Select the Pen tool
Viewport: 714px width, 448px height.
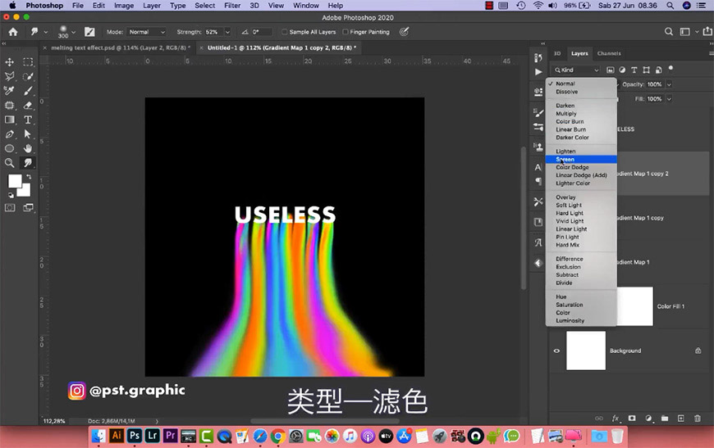9,134
